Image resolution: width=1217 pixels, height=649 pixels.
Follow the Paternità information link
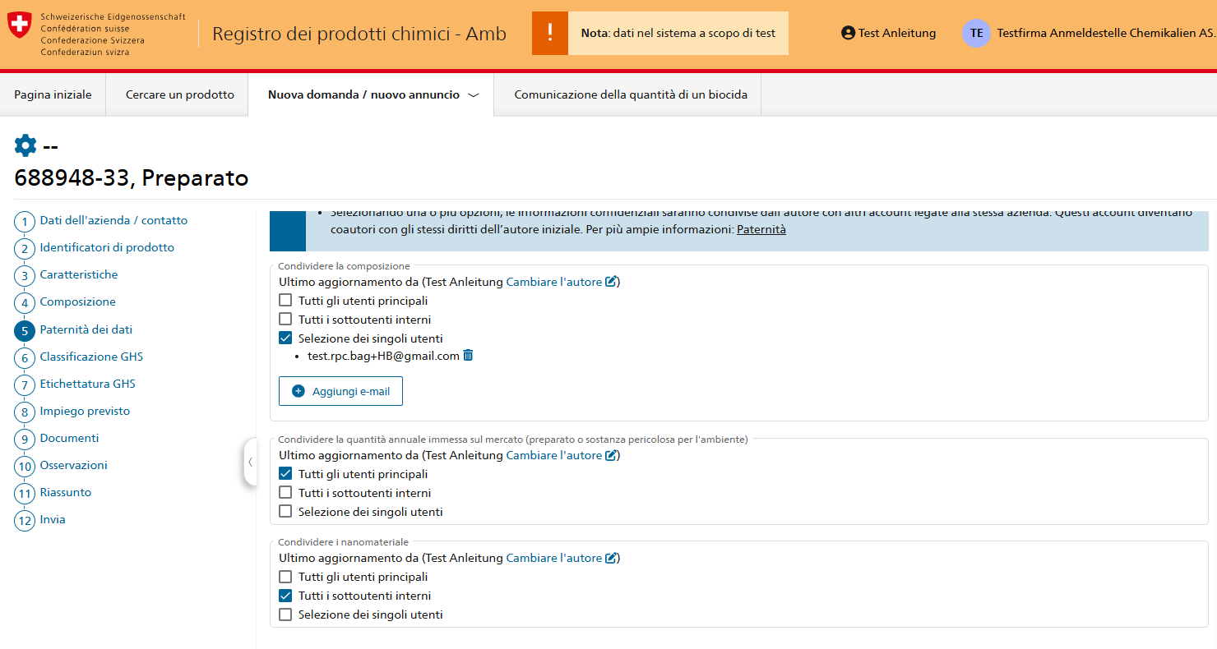(x=761, y=230)
